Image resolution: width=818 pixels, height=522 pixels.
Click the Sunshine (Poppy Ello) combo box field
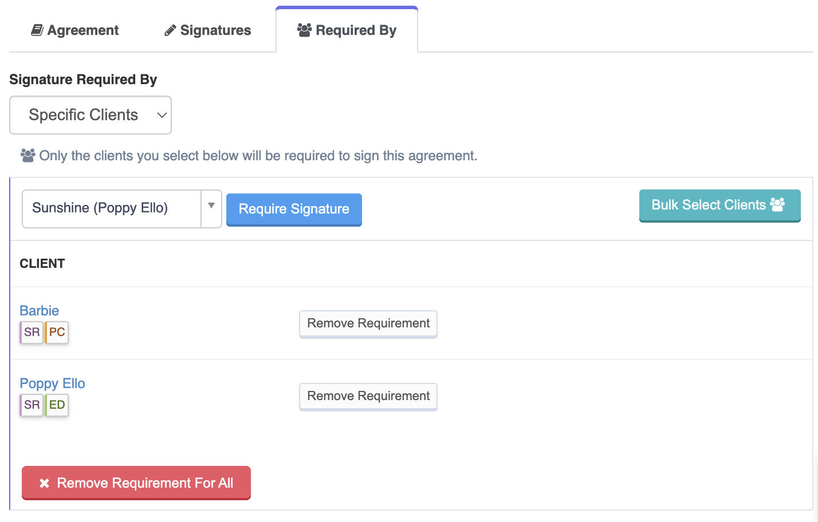tap(112, 208)
